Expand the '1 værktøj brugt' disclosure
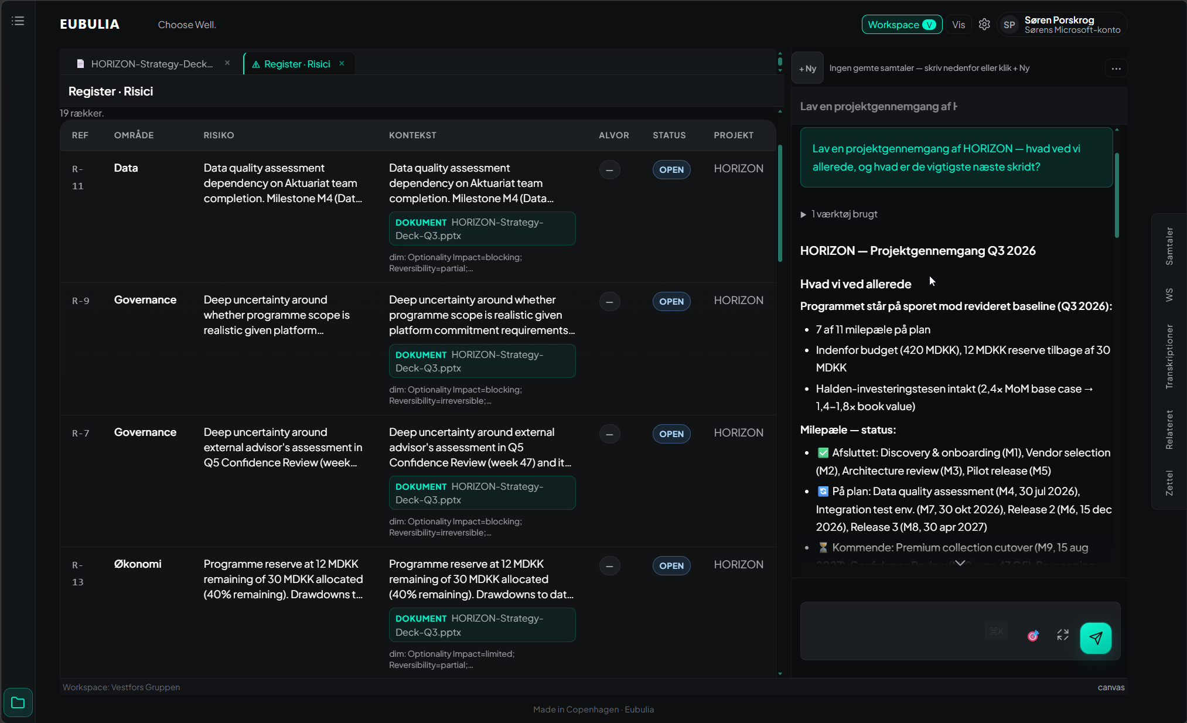This screenshot has width=1187, height=723. [x=839, y=214]
